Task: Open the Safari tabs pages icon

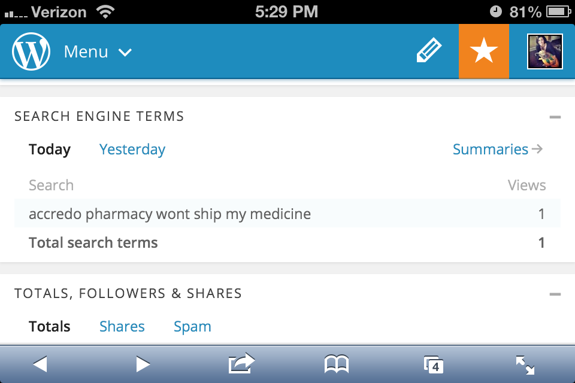Action: point(433,364)
